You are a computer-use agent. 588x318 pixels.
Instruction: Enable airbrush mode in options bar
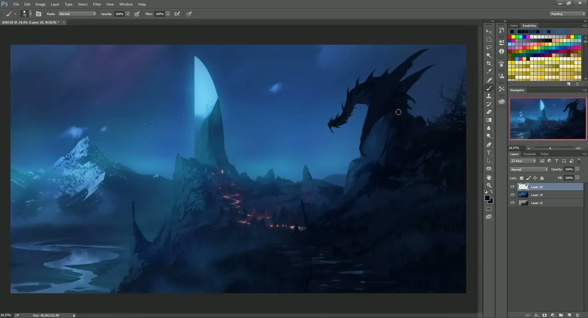(x=177, y=14)
